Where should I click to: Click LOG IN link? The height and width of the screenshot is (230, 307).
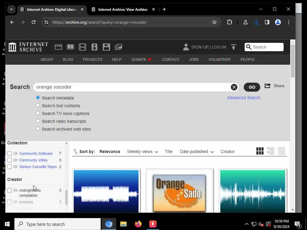pyautogui.click(x=219, y=47)
